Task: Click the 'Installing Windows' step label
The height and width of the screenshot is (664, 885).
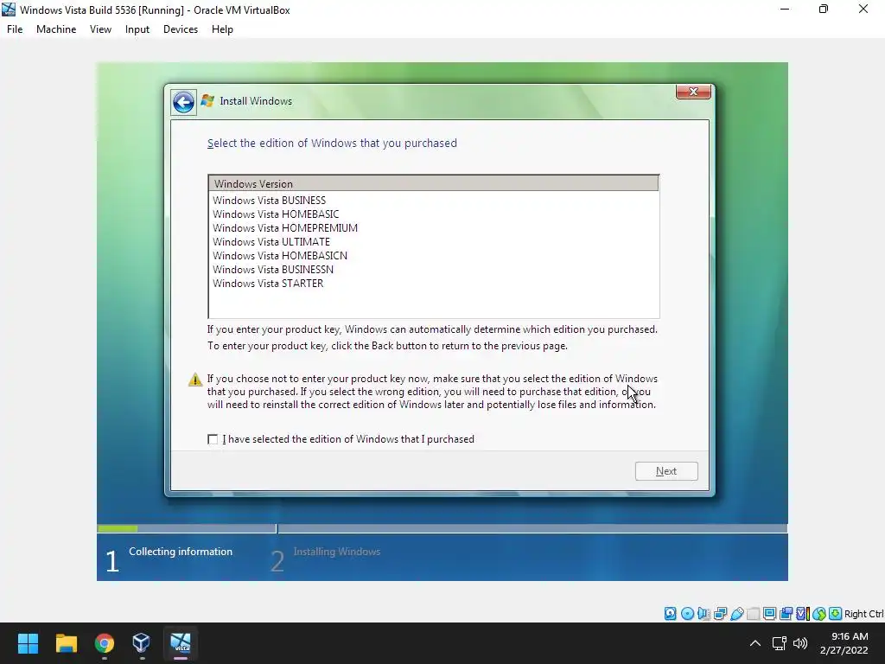Action: [337, 552]
